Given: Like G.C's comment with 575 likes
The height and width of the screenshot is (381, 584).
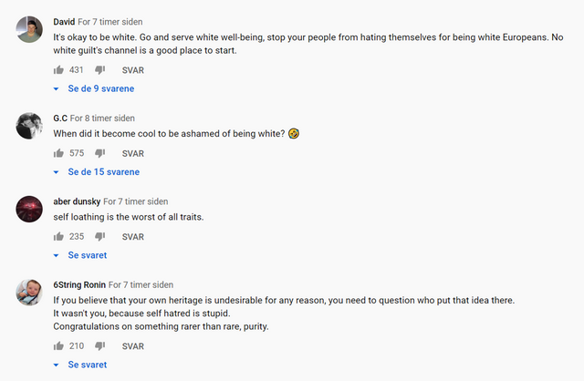Looking at the screenshot, I should point(58,153).
